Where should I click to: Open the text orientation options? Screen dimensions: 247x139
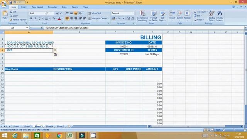[x=81, y=13]
